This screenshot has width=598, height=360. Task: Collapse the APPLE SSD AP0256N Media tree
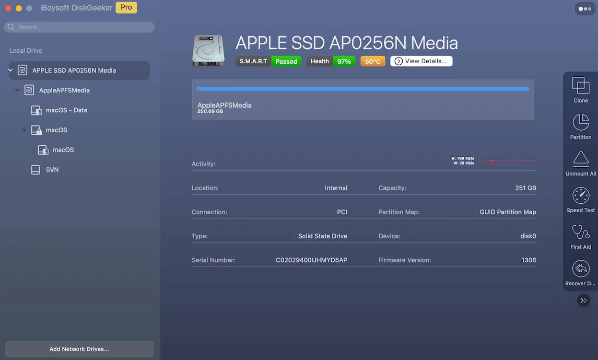tap(10, 70)
